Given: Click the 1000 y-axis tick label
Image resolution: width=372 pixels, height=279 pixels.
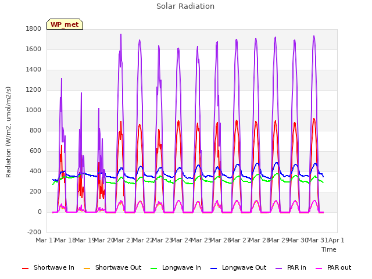Looking at the screenshot, I should 34,110.
